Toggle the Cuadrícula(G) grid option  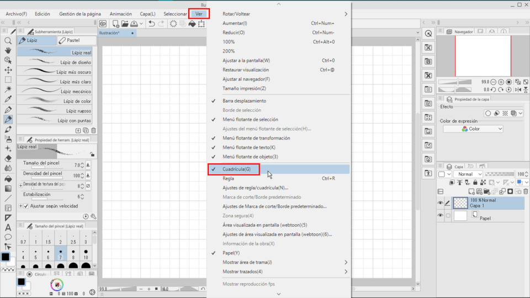click(x=236, y=169)
